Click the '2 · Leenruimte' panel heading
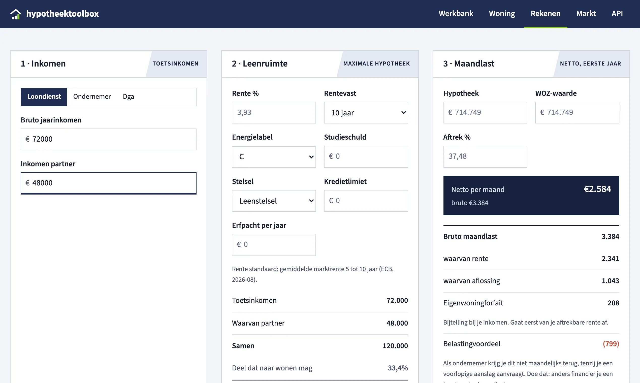 (x=259, y=63)
